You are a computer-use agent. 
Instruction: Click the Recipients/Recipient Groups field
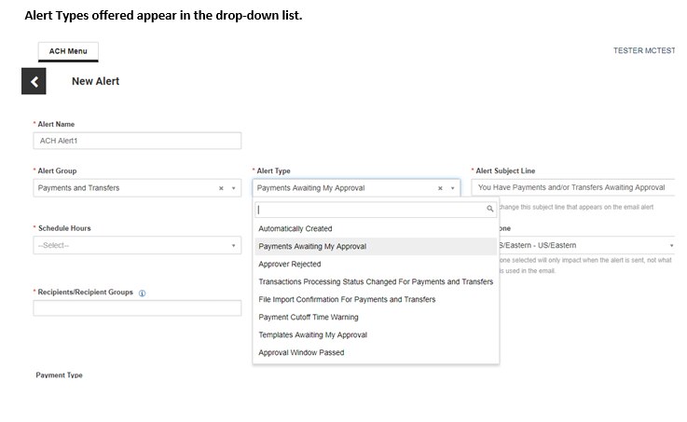(x=137, y=308)
